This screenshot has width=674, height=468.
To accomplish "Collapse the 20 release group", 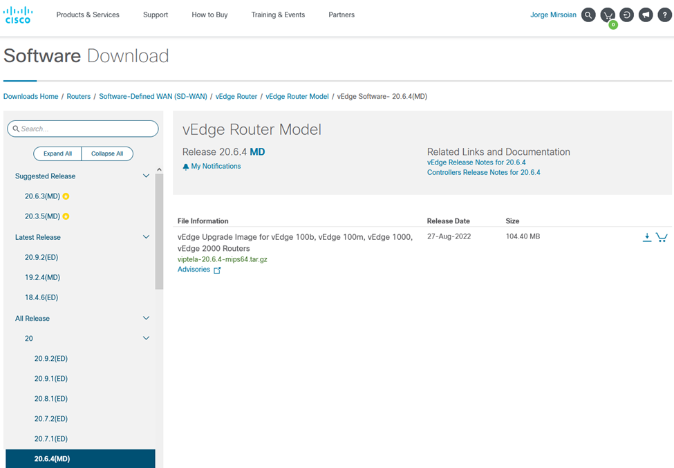I will pos(146,338).
